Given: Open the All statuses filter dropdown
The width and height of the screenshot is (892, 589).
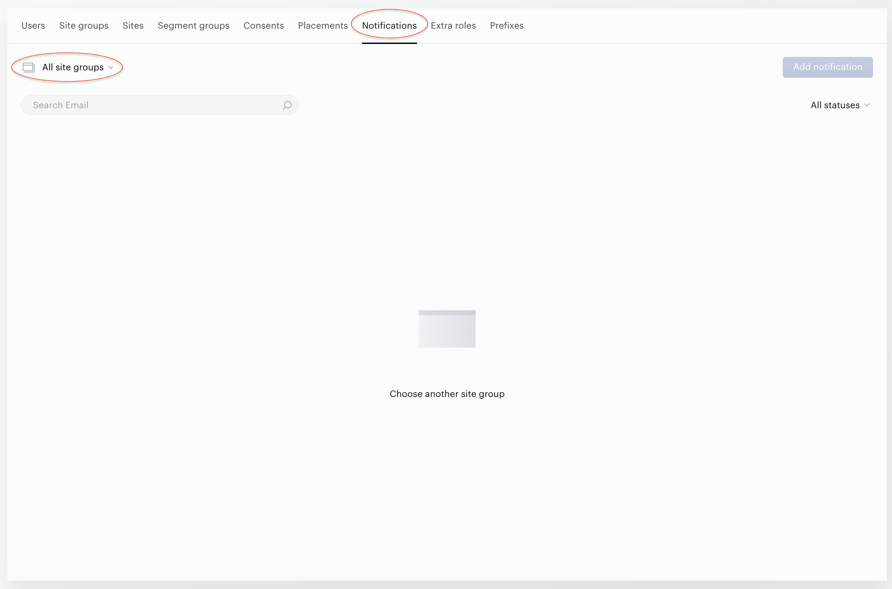Looking at the screenshot, I should 840,105.
